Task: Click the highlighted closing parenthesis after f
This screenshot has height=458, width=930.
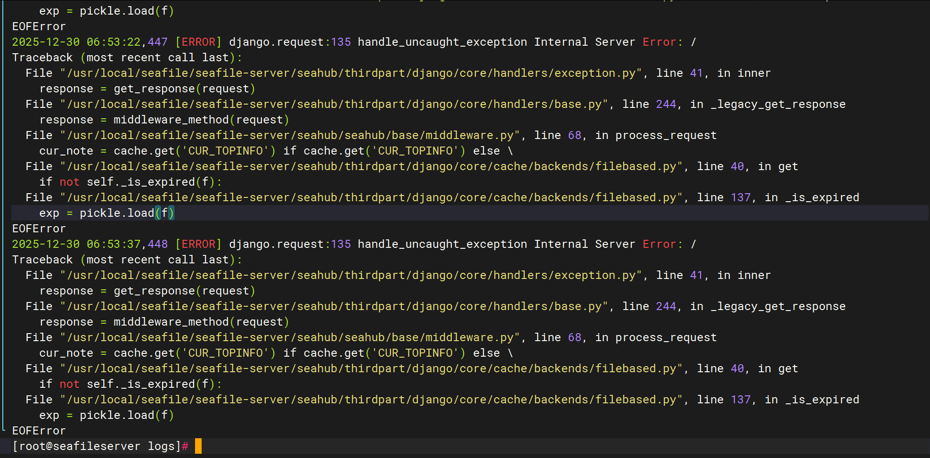Action: (x=171, y=213)
